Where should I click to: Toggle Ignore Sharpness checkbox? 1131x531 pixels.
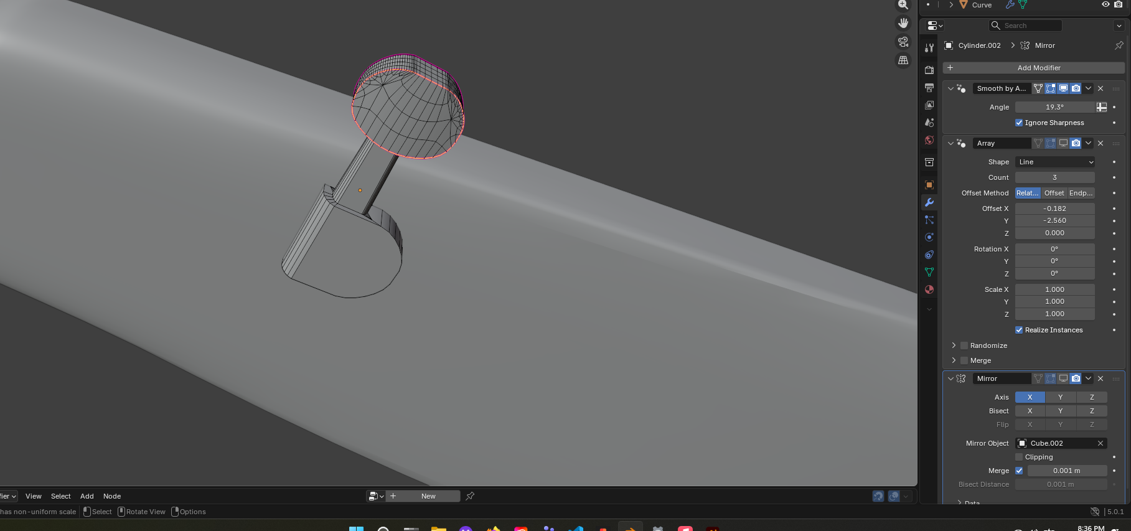coord(1019,123)
